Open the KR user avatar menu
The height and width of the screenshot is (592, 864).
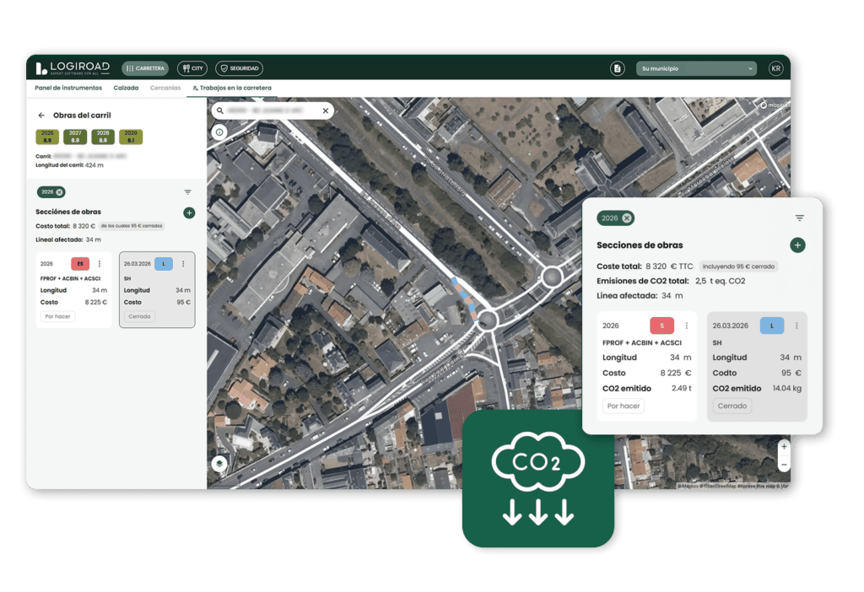click(x=776, y=68)
